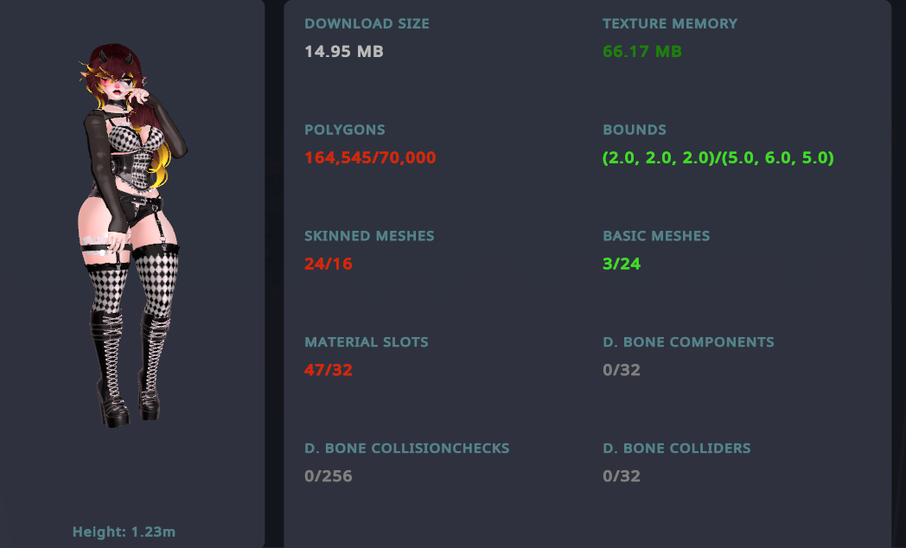Click the Height 1.23m label
Viewport: 906px width, 548px height.
click(124, 532)
